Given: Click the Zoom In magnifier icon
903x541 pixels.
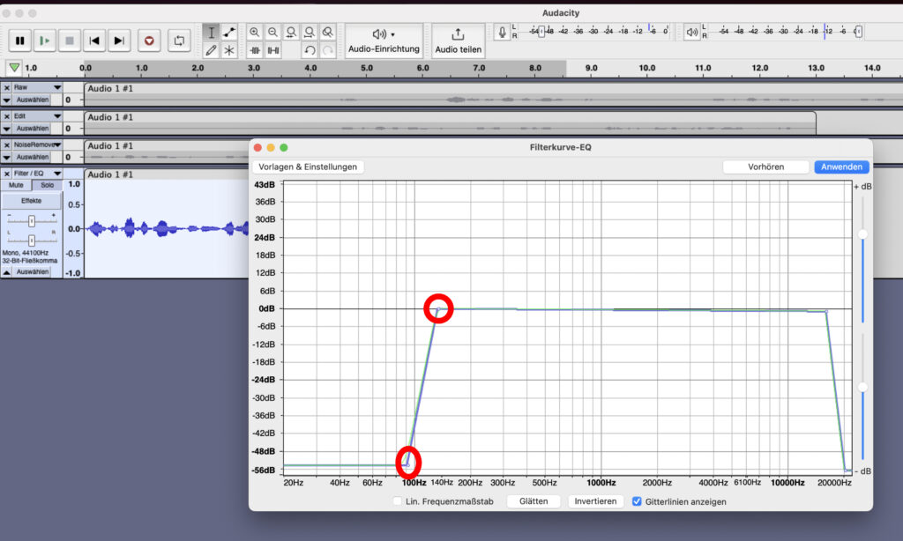Looking at the screenshot, I should 255,33.
